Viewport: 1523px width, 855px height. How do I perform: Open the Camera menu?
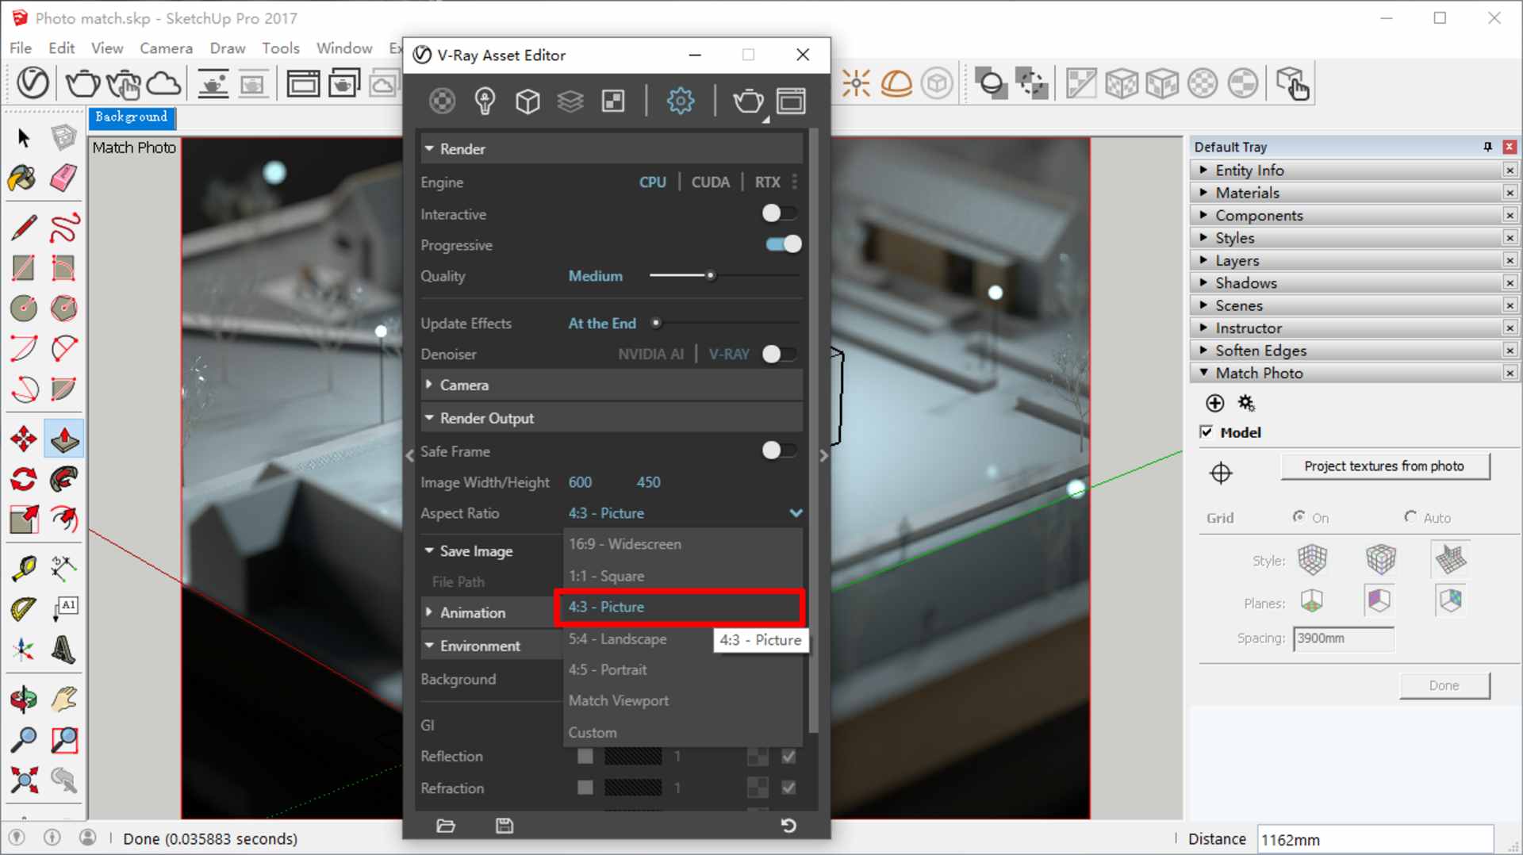pyautogui.click(x=166, y=48)
